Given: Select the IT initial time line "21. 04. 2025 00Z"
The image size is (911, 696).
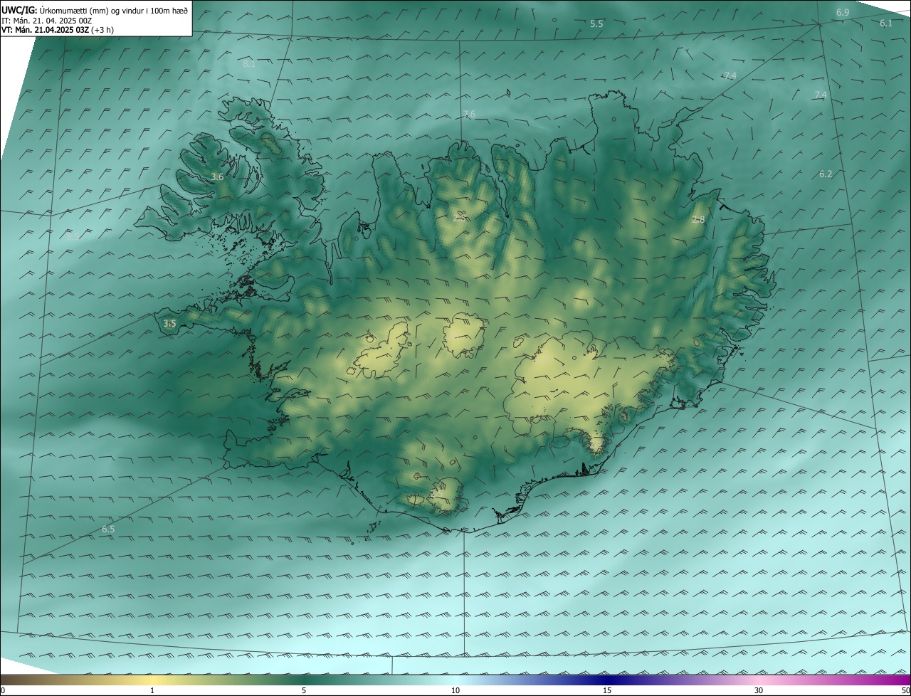Looking at the screenshot, I should click(x=46, y=21).
